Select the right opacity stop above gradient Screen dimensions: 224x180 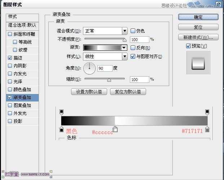click(x=207, y=112)
